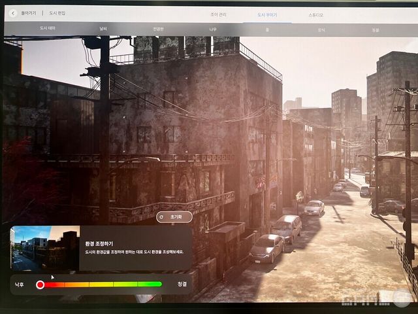The height and width of the screenshot is (314, 418).
Task: Open the 스튜디오 tab
Action: (x=315, y=14)
